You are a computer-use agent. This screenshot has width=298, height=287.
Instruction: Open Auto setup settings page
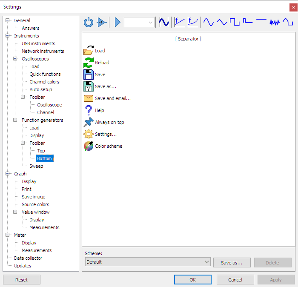[x=41, y=89]
